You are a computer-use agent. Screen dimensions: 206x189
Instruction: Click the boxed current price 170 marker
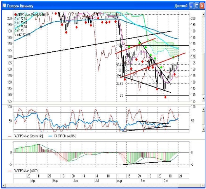[x=193, y=56]
